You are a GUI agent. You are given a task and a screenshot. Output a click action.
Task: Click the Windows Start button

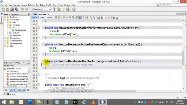point(4,102)
